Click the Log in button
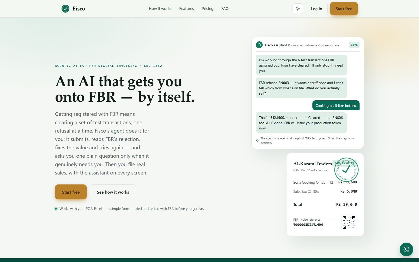This screenshot has height=262, width=419. 316,9
